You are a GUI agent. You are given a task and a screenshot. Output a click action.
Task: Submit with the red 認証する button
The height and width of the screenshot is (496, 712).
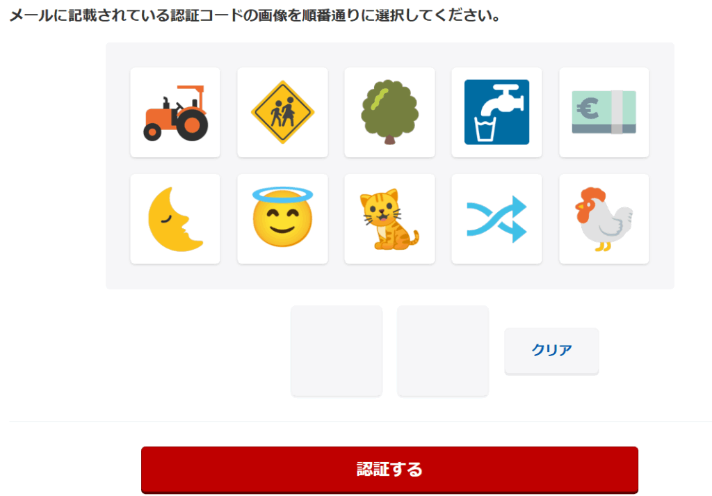coord(389,470)
